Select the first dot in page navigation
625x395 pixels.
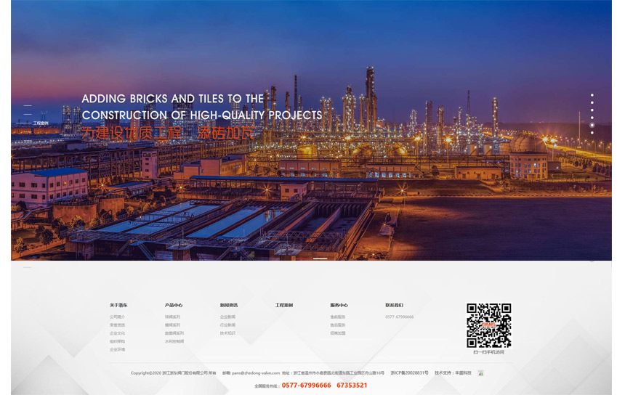tap(592, 95)
